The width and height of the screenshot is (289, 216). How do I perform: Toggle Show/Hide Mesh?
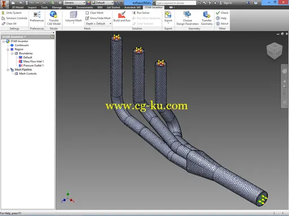point(98,18)
